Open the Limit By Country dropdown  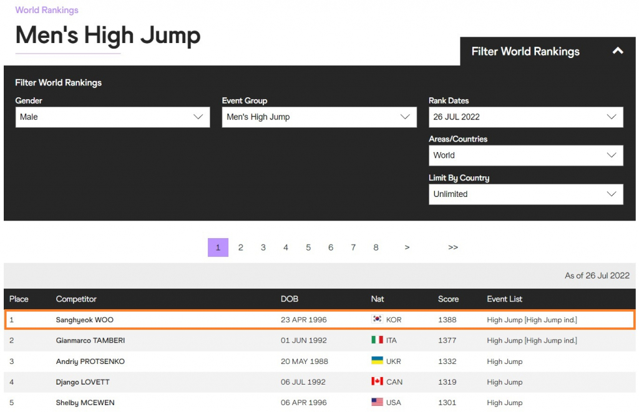[525, 194]
